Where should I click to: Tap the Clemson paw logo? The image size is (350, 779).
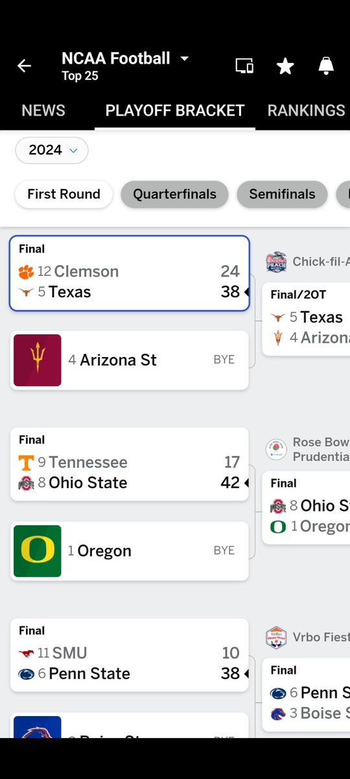[x=26, y=271]
